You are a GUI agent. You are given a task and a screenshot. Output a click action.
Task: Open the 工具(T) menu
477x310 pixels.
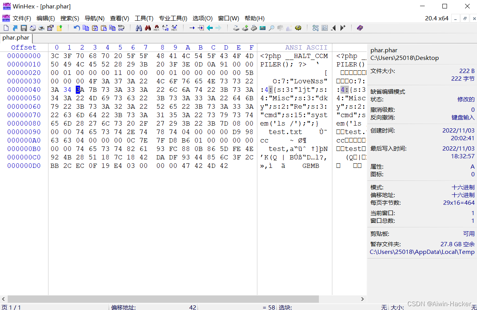click(x=144, y=18)
